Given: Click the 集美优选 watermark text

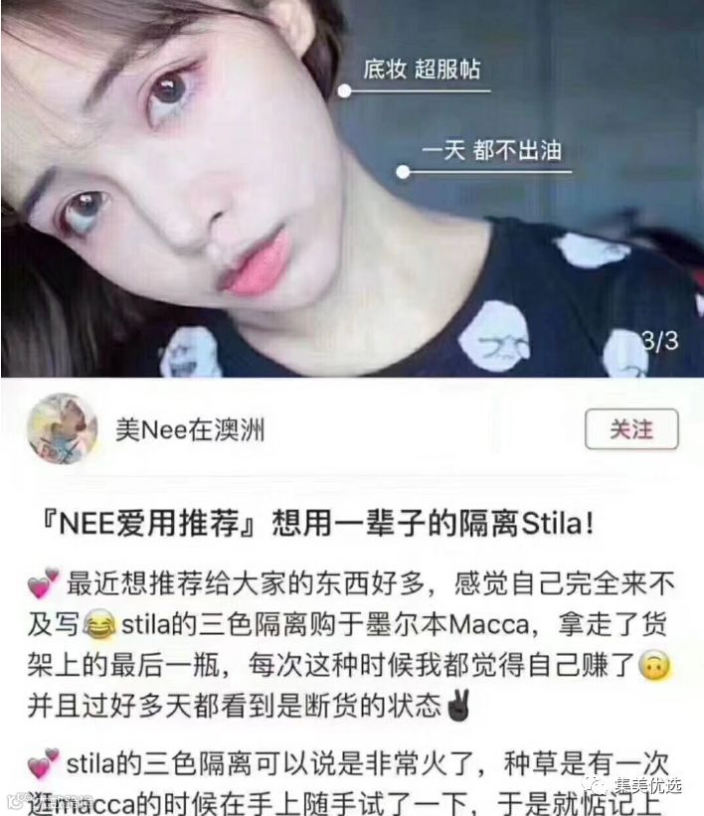Looking at the screenshot, I should [645, 785].
